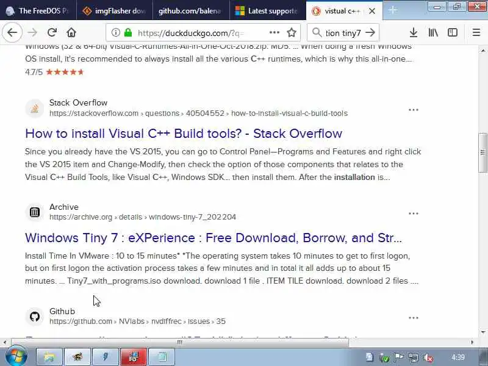The image size is (488, 366).
Task: Submit search with the arrow in search box
Action: click(x=370, y=32)
